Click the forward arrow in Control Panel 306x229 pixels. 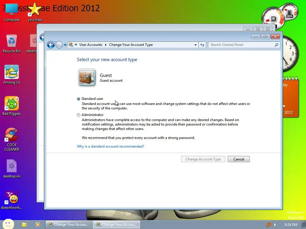click(x=59, y=45)
